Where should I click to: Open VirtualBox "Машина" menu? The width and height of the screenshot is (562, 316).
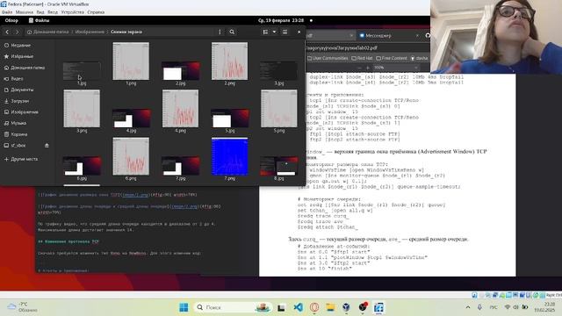point(25,11)
